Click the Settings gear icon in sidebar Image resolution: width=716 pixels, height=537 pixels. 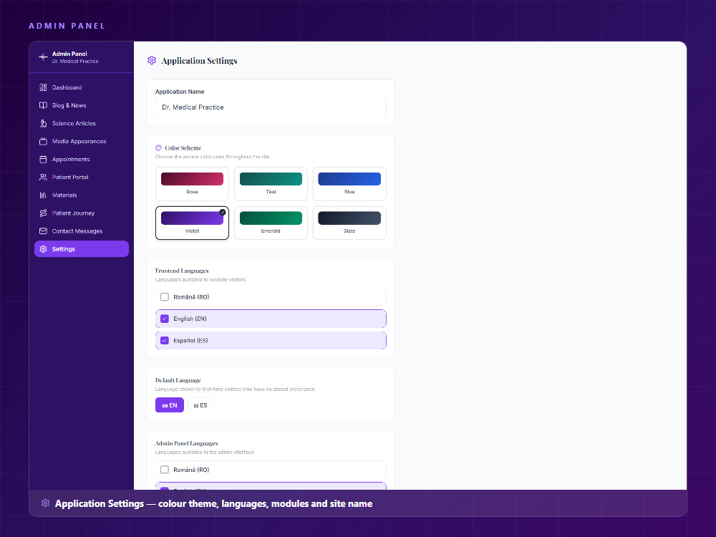pos(43,249)
